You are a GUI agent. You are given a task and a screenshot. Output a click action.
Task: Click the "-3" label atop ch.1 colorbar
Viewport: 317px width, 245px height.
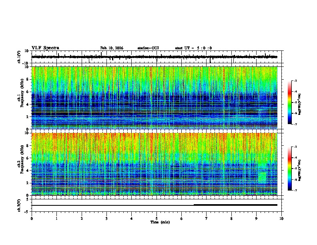click(x=295, y=80)
